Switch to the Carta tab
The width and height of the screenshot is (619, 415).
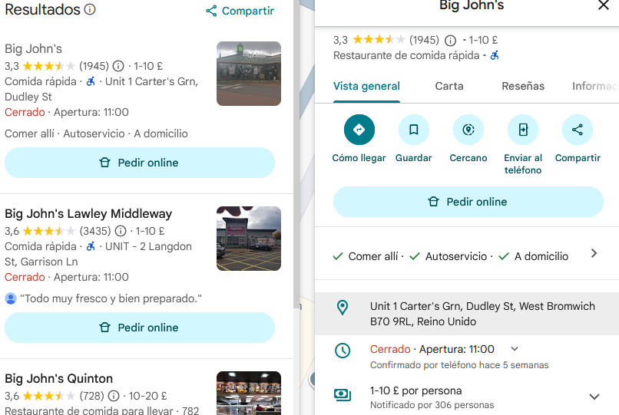click(449, 86)
